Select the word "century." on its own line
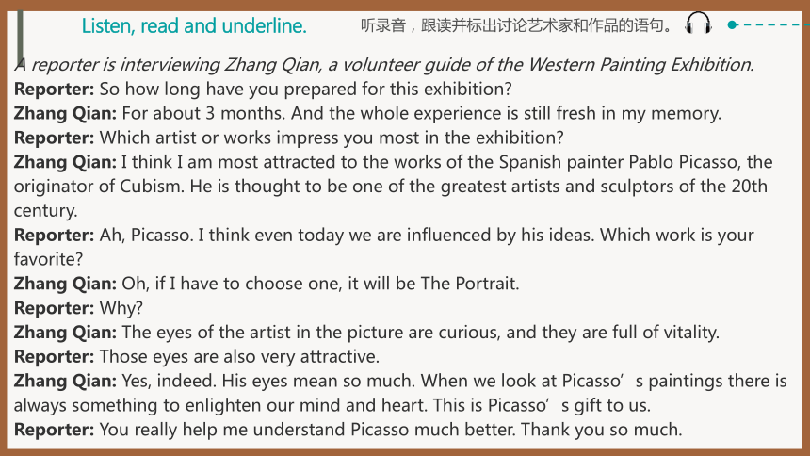Viewport: 810px width, 456px height. click(x=46, y=211)
